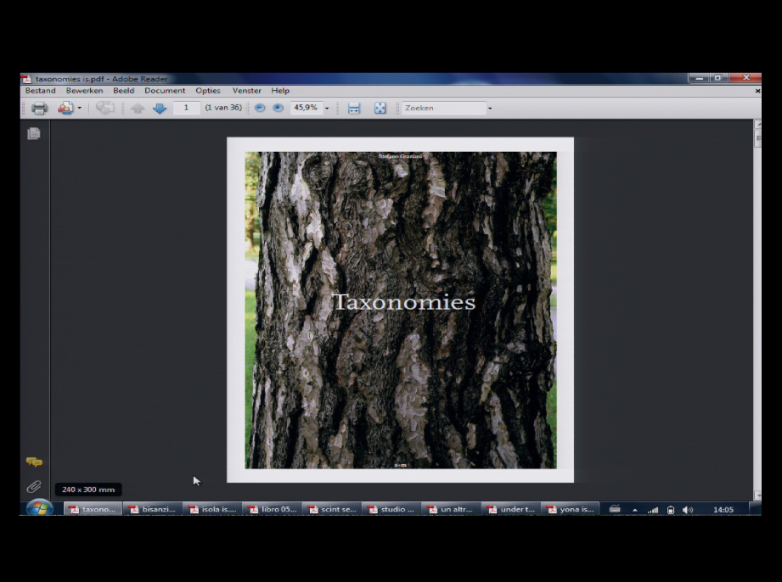Viewport: 782px width, 582px height.
Task: Expand the zoom percentage dropdown arrow
Action: click(x=327, y=108)
